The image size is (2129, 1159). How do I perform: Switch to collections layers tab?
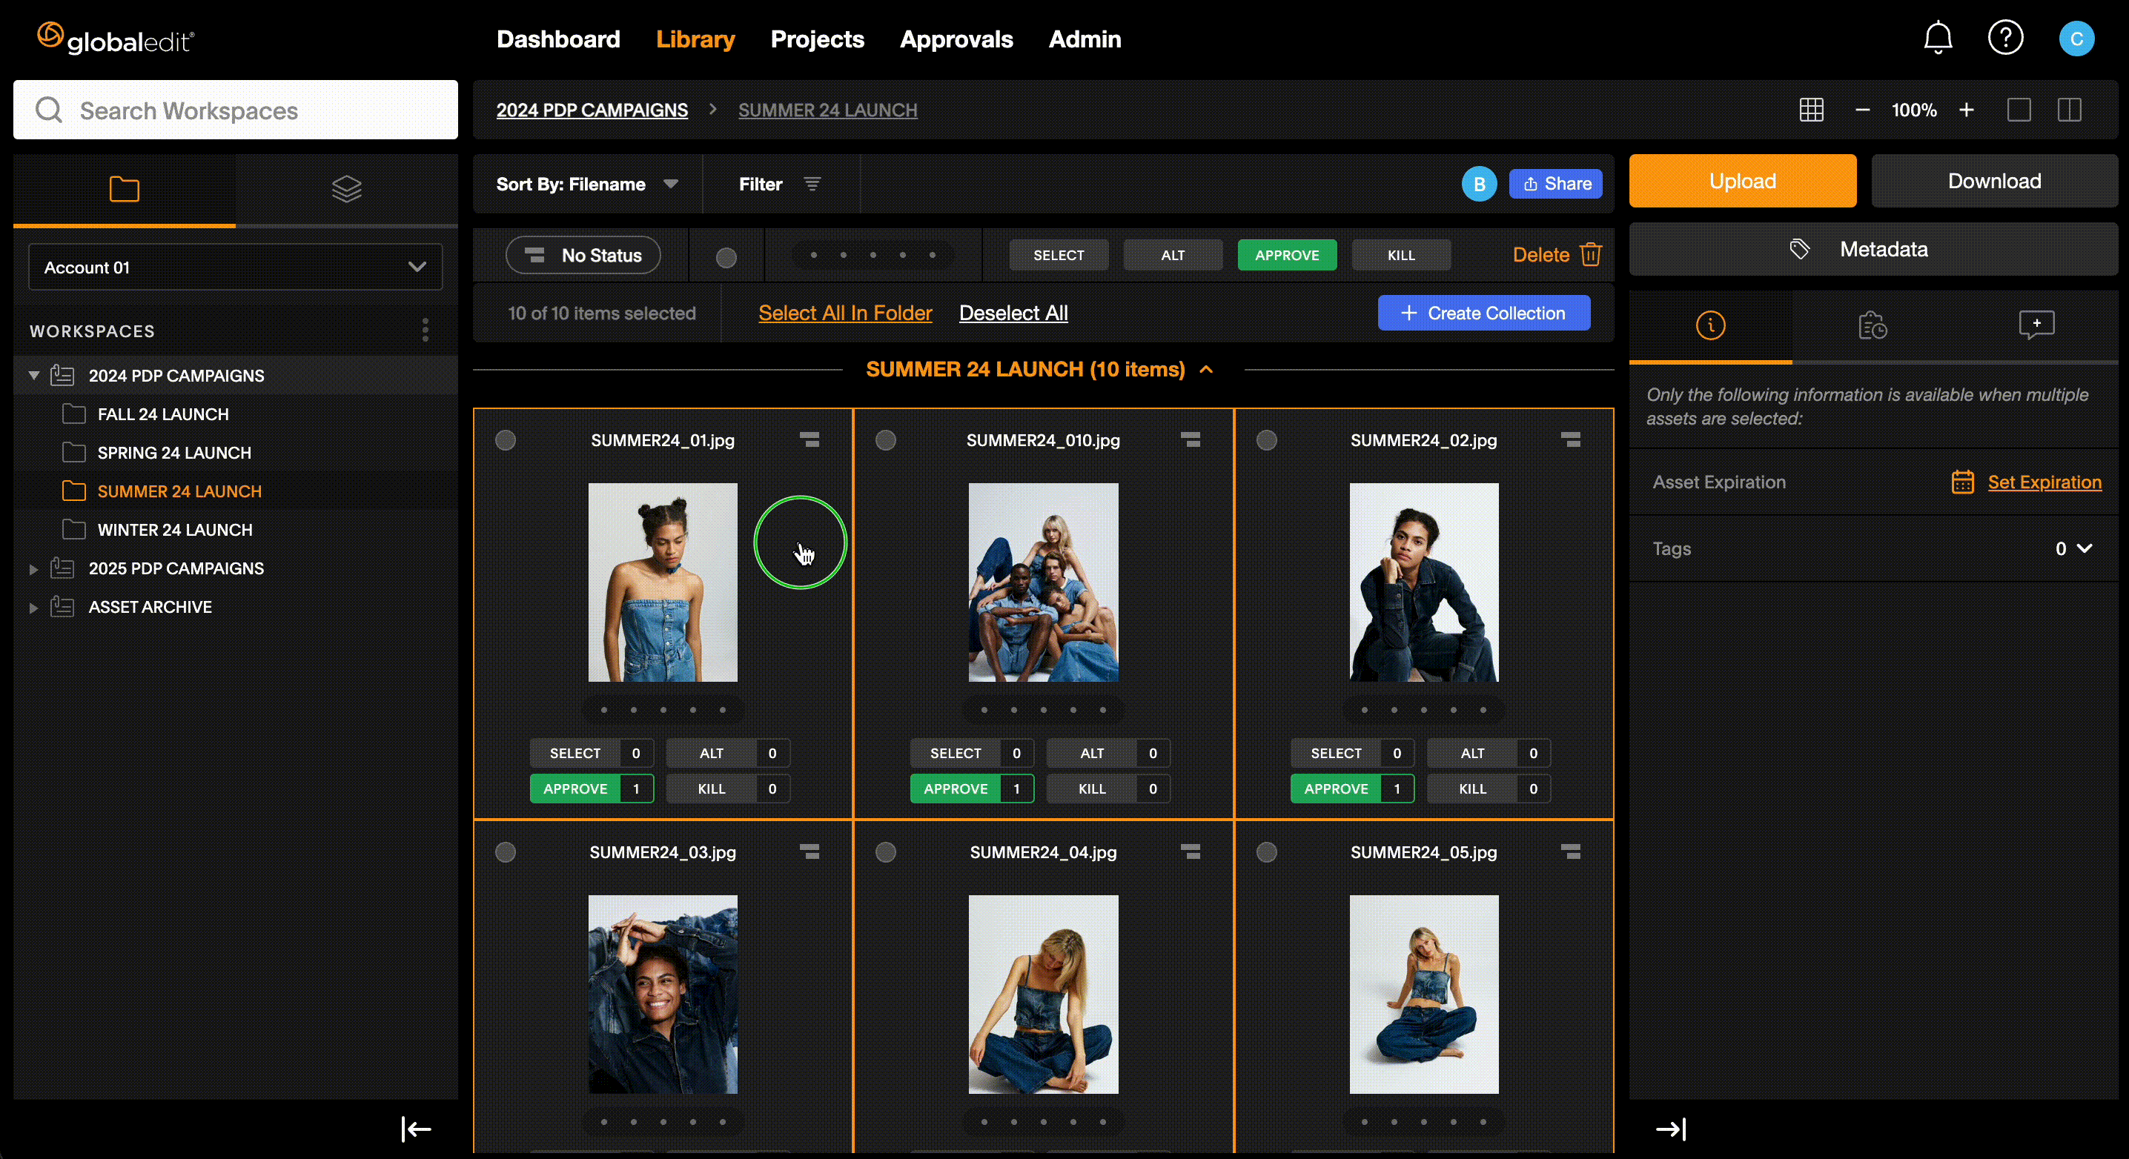pos(346,189)
